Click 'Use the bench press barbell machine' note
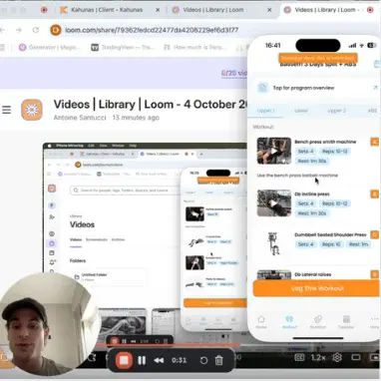 point(297,176)
